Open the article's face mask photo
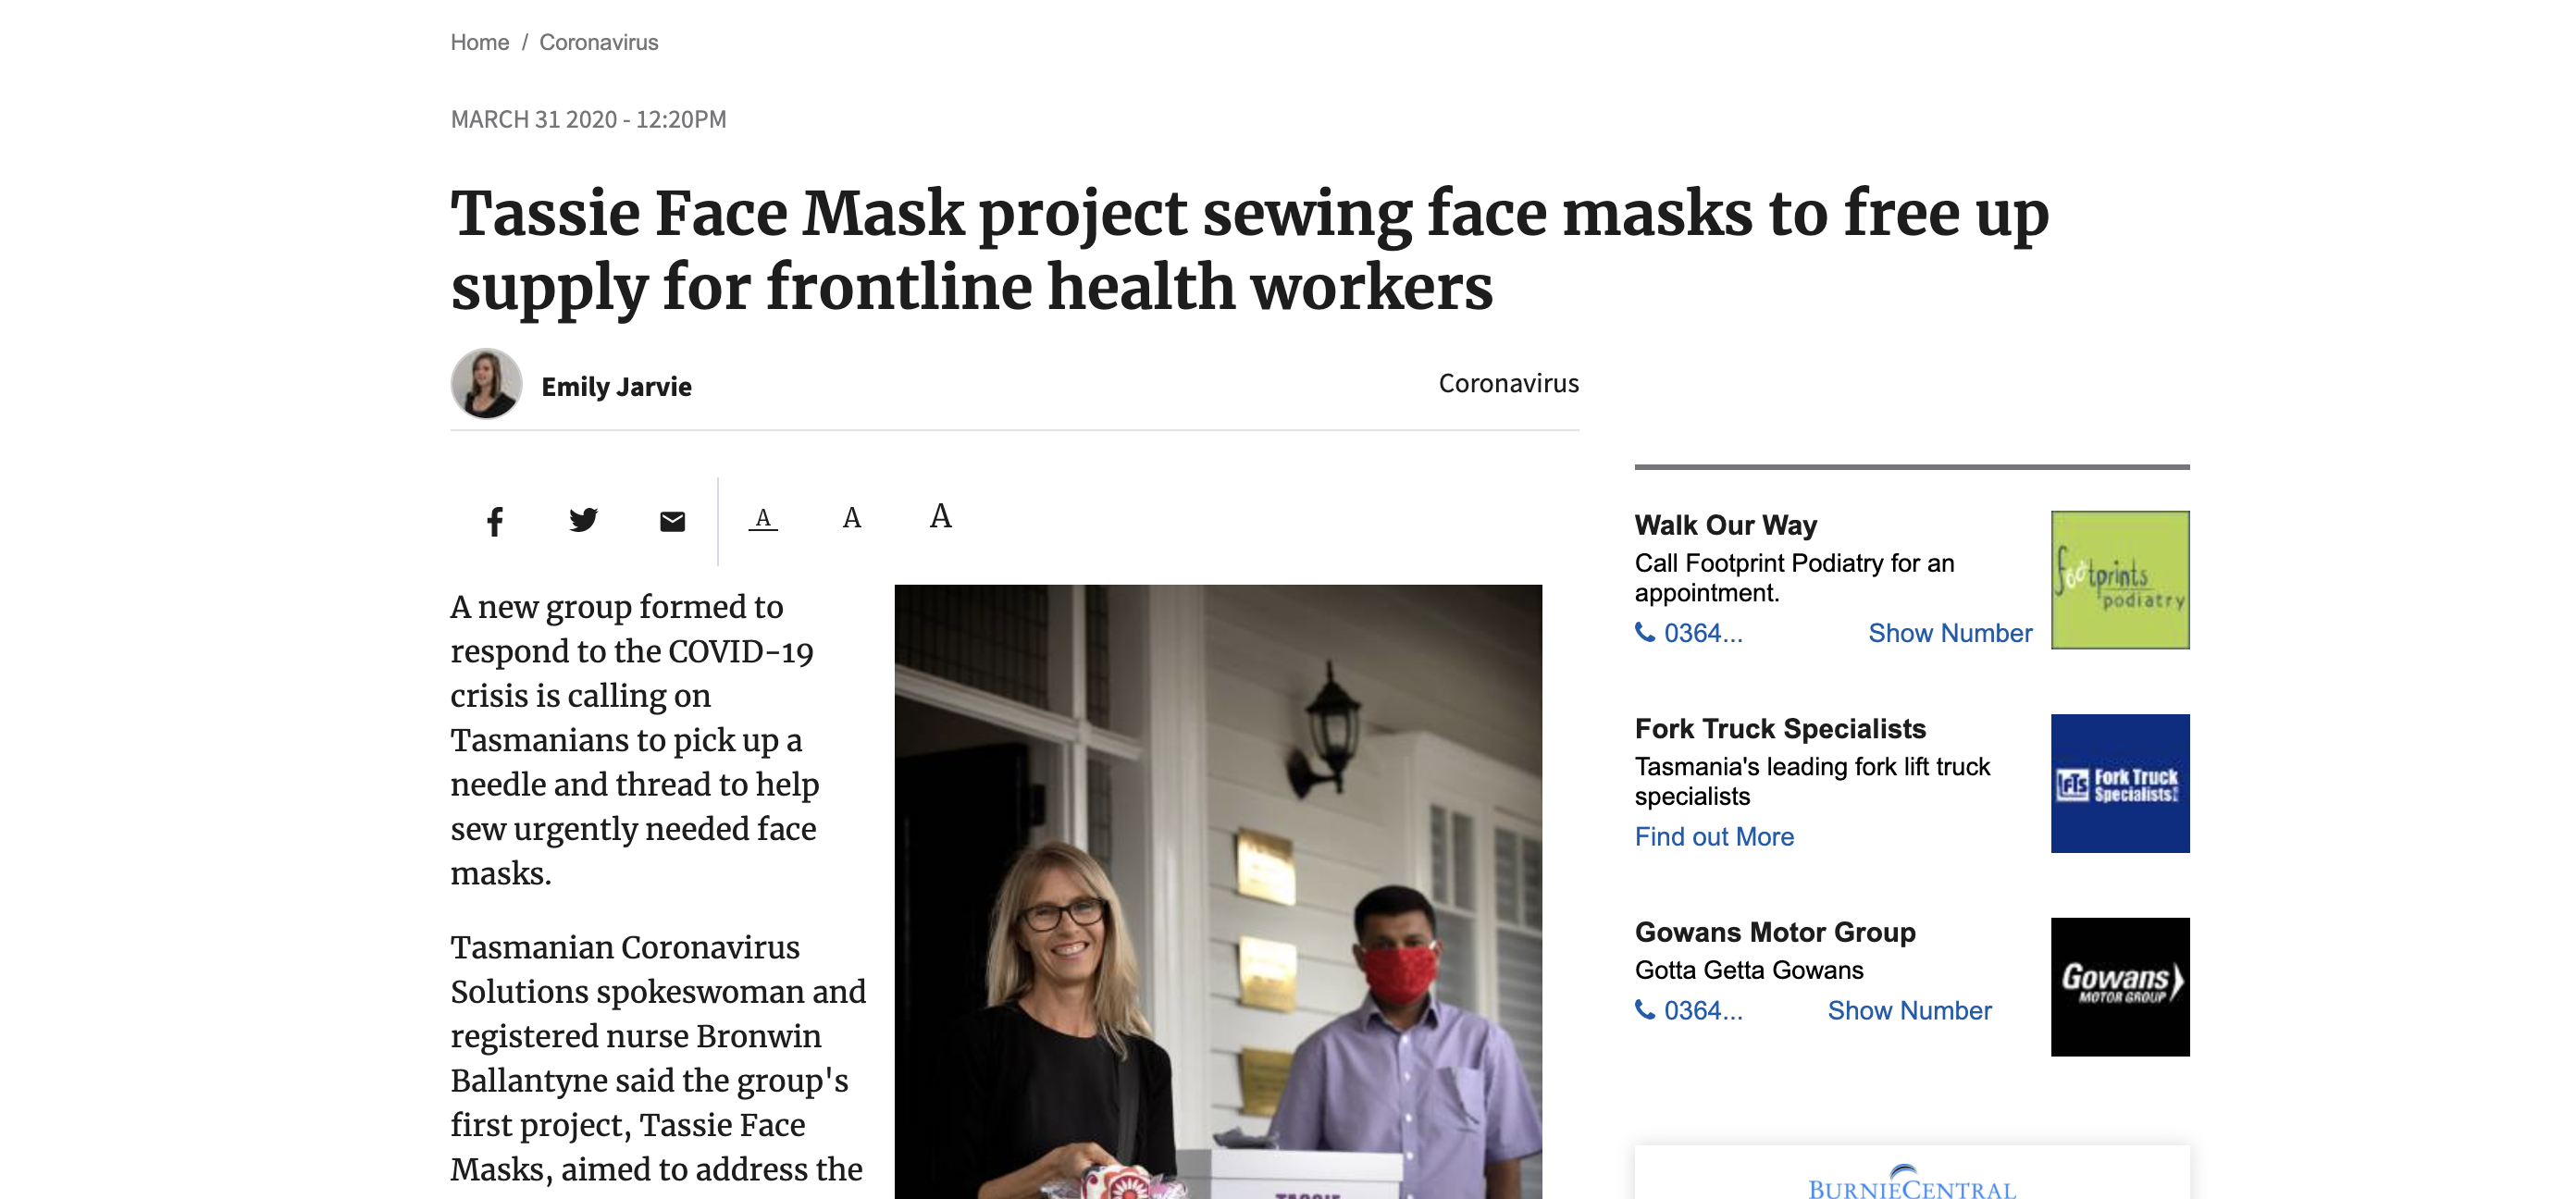 click(x=1217, y=890)
